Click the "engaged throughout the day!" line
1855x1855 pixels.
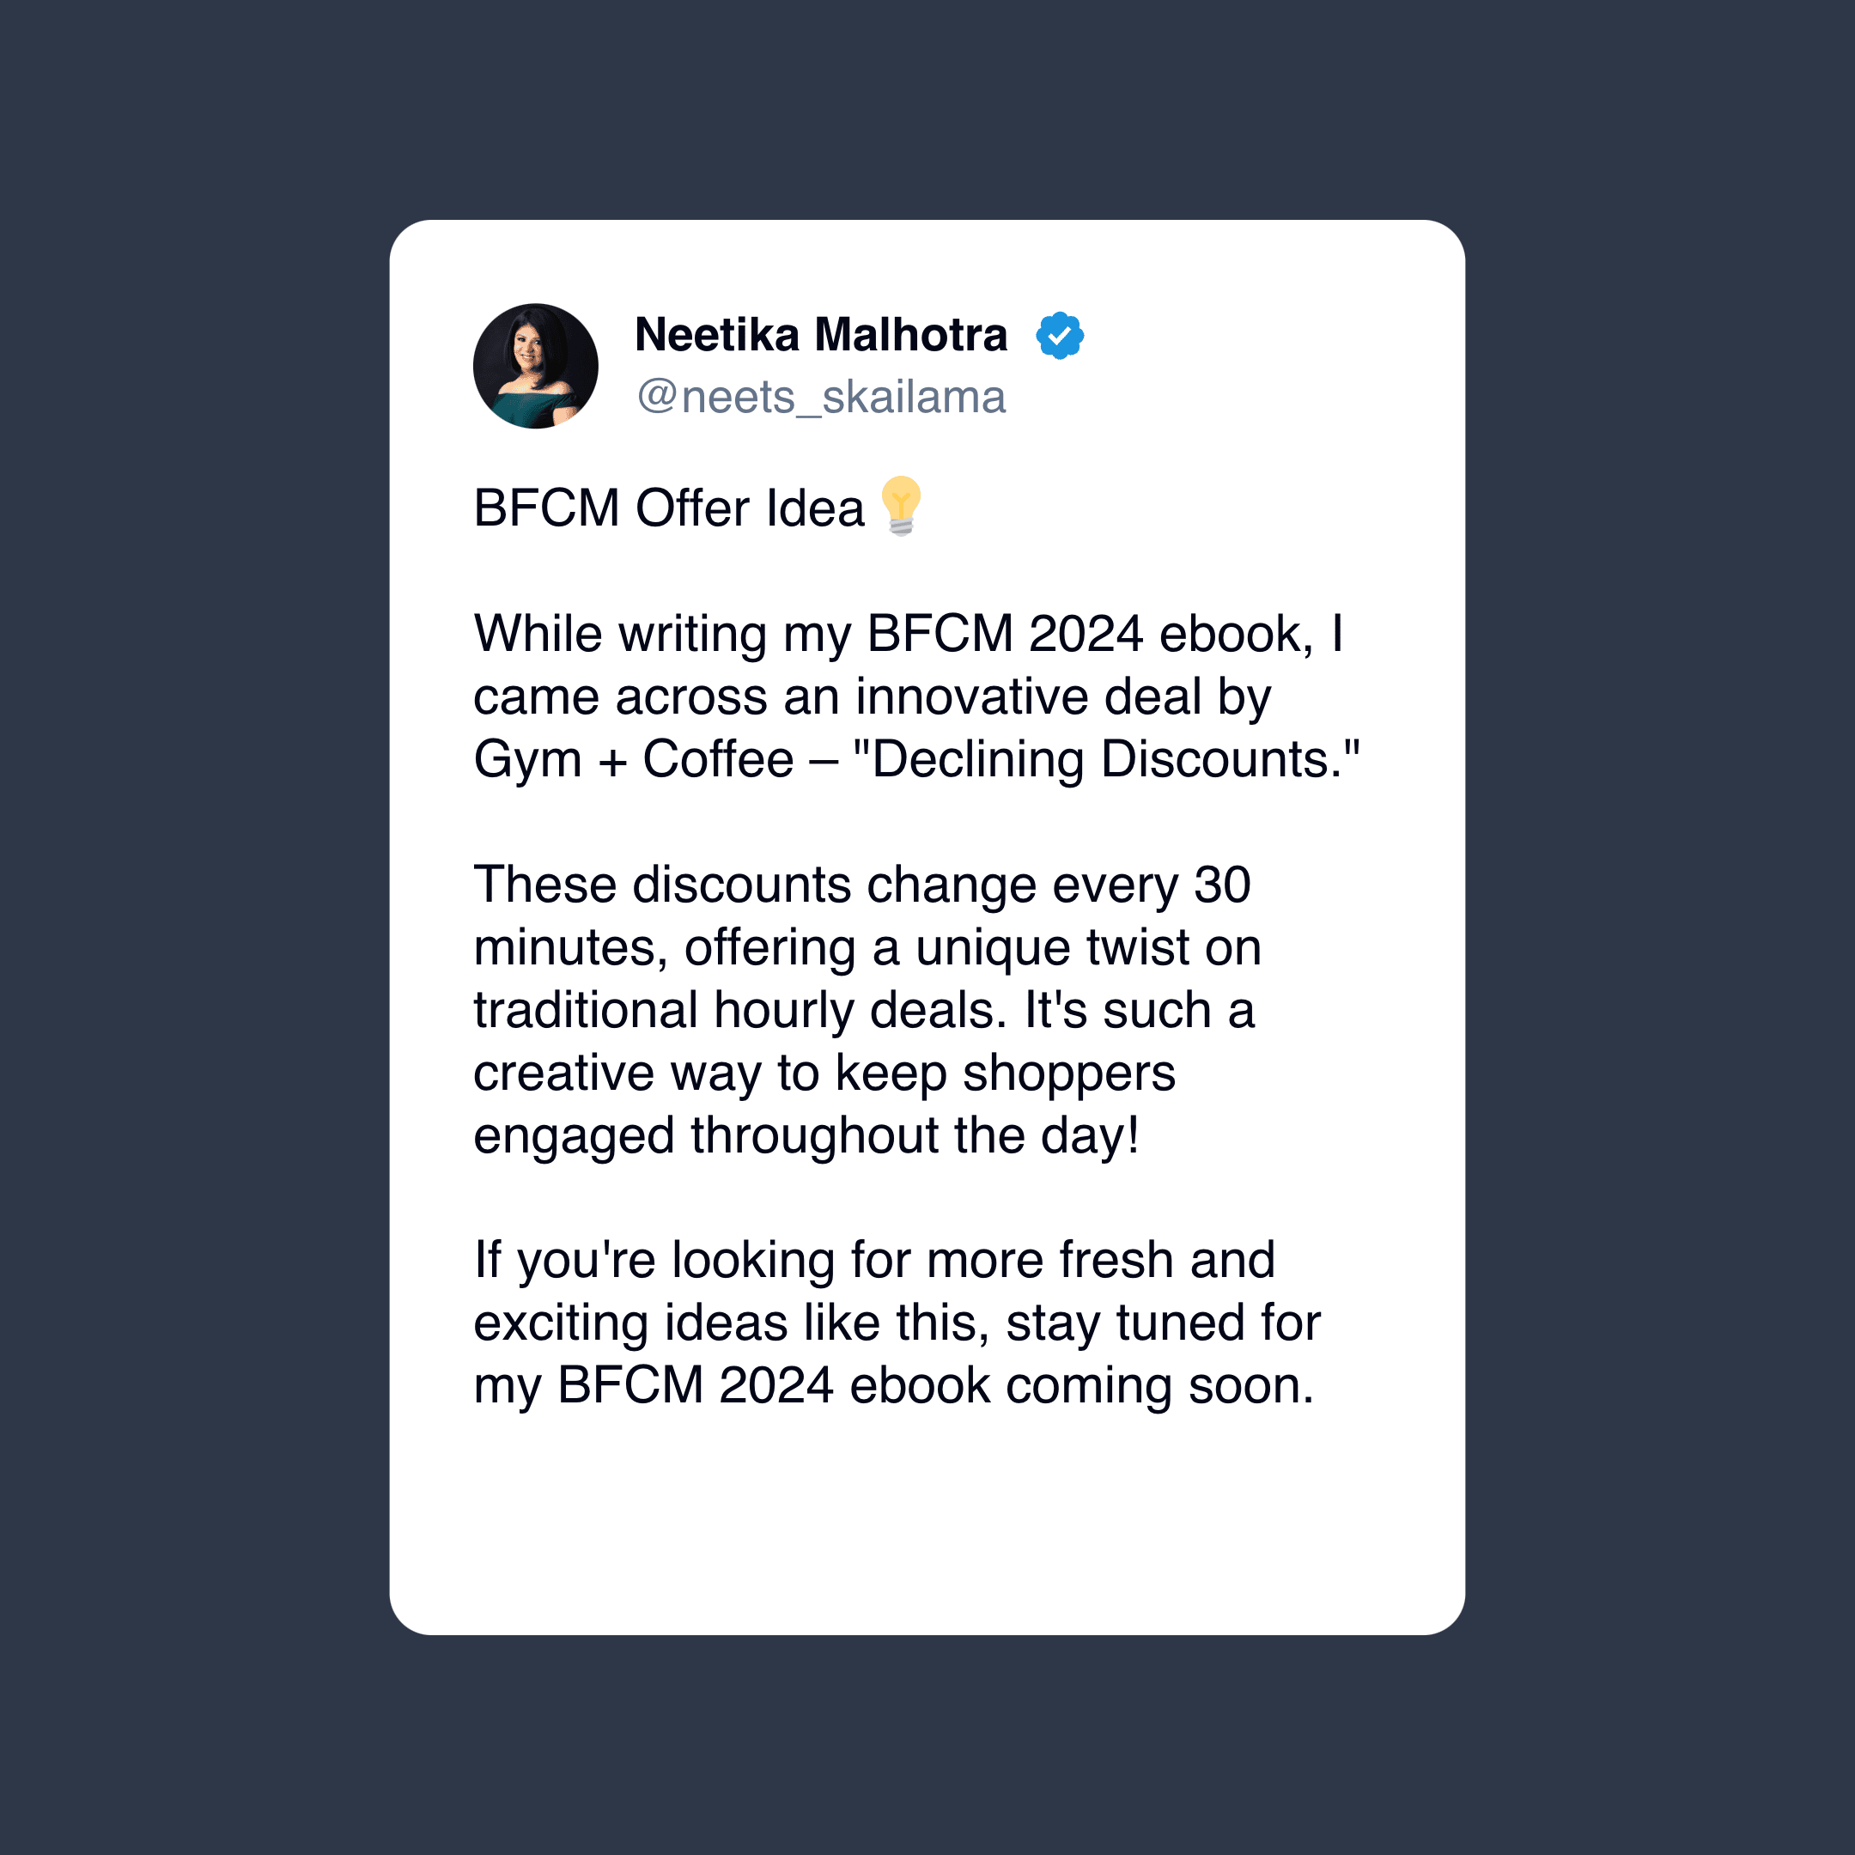[806, 1136]
